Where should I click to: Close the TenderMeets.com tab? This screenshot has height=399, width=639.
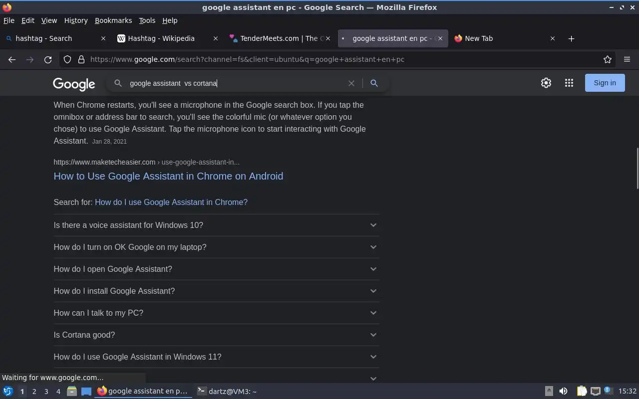coord(328,38)
